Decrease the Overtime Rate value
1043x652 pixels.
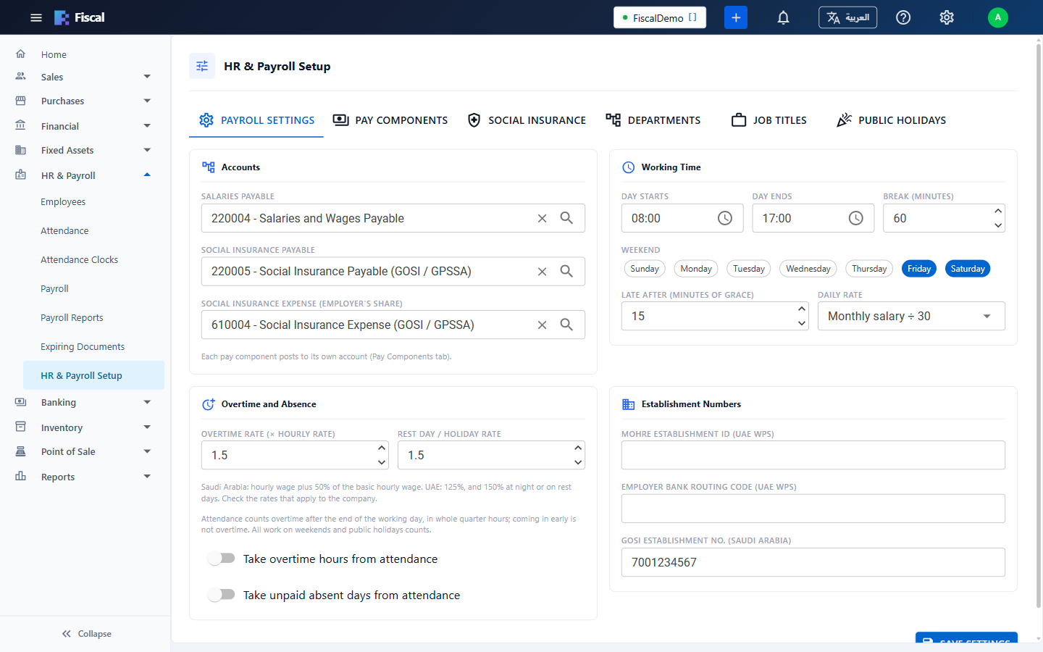click(382, 462)
